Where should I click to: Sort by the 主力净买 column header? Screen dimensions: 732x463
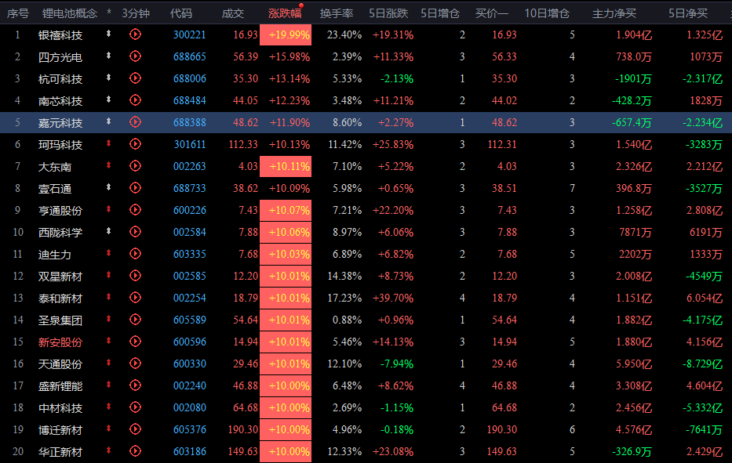point(614,13)
